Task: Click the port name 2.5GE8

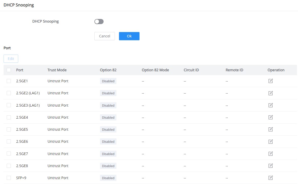Action: [22, 166]
